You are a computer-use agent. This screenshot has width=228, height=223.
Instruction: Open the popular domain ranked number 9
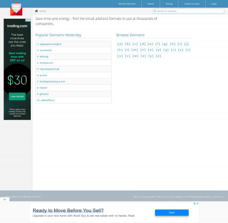coord(43,94)
